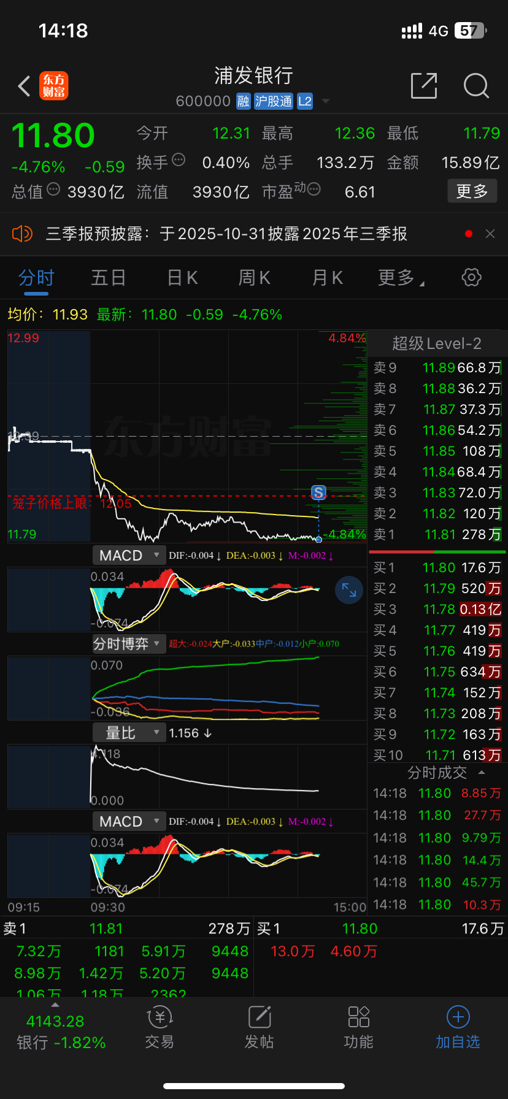
Task: Tap the home indicator bar
Action: click(254, 1086)
